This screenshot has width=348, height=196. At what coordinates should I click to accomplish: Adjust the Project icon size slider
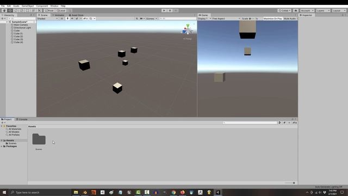(x=290, y=183)
